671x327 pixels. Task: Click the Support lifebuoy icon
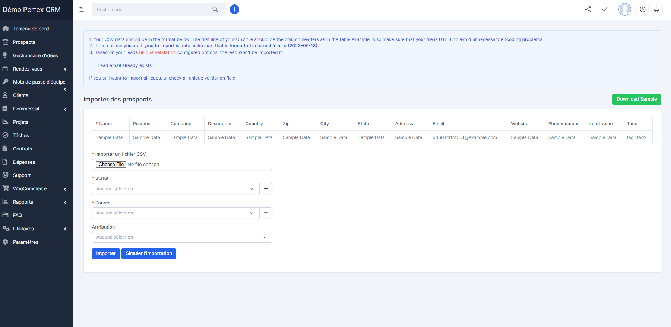[x=5, y=175]
